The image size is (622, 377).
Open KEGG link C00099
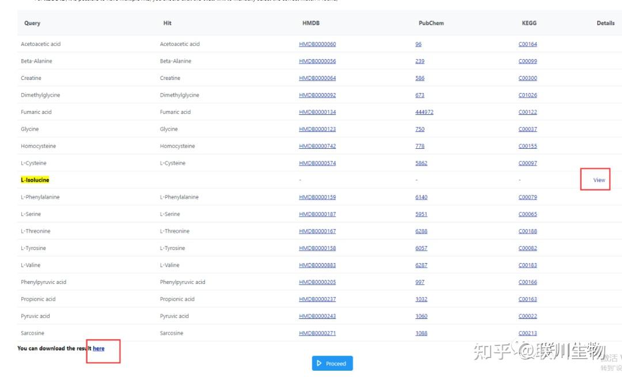(528, 61)
